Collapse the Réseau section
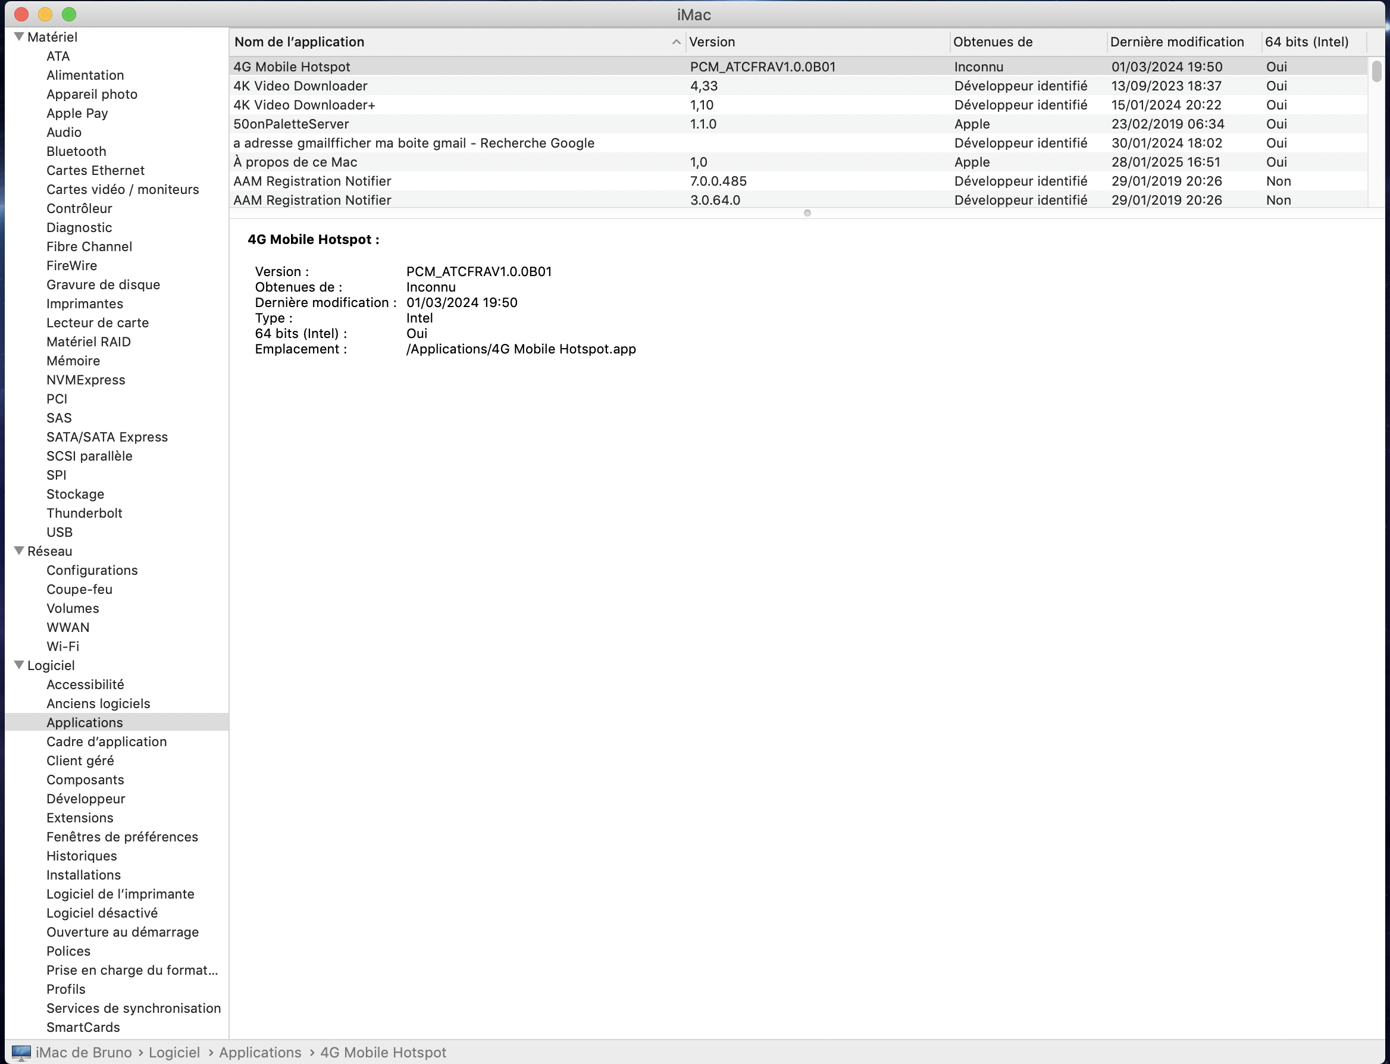1390x1064 pixels. coord(19,551)
